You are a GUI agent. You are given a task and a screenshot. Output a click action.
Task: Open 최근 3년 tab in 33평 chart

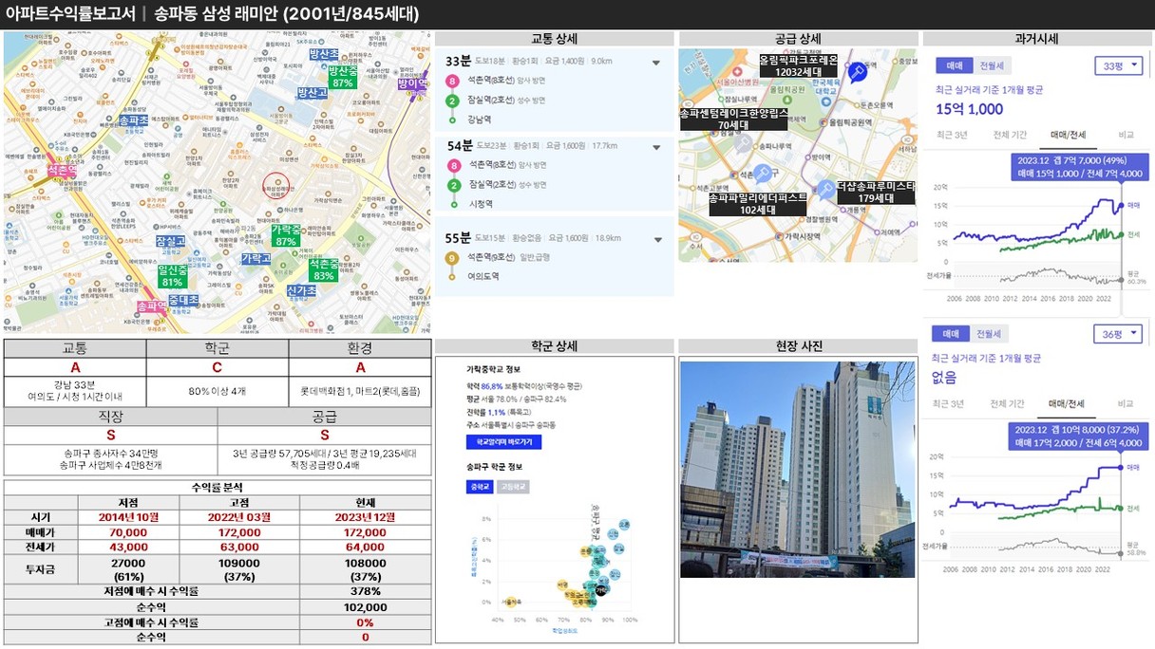point(952,135)
